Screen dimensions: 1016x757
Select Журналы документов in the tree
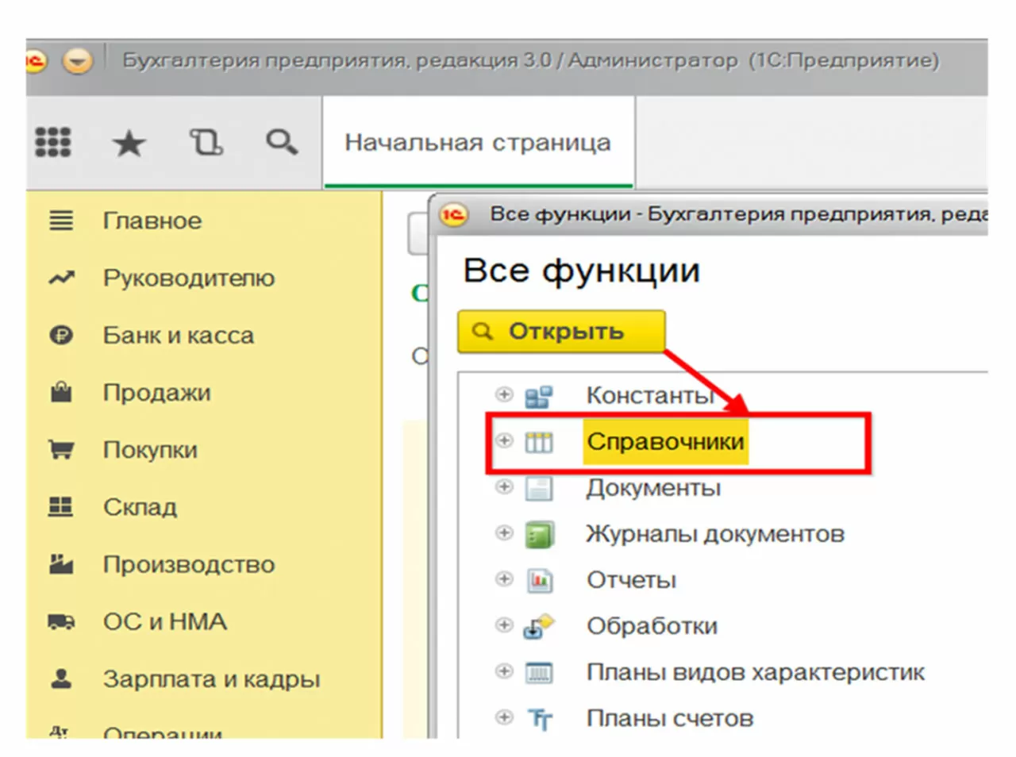(715, 534)
